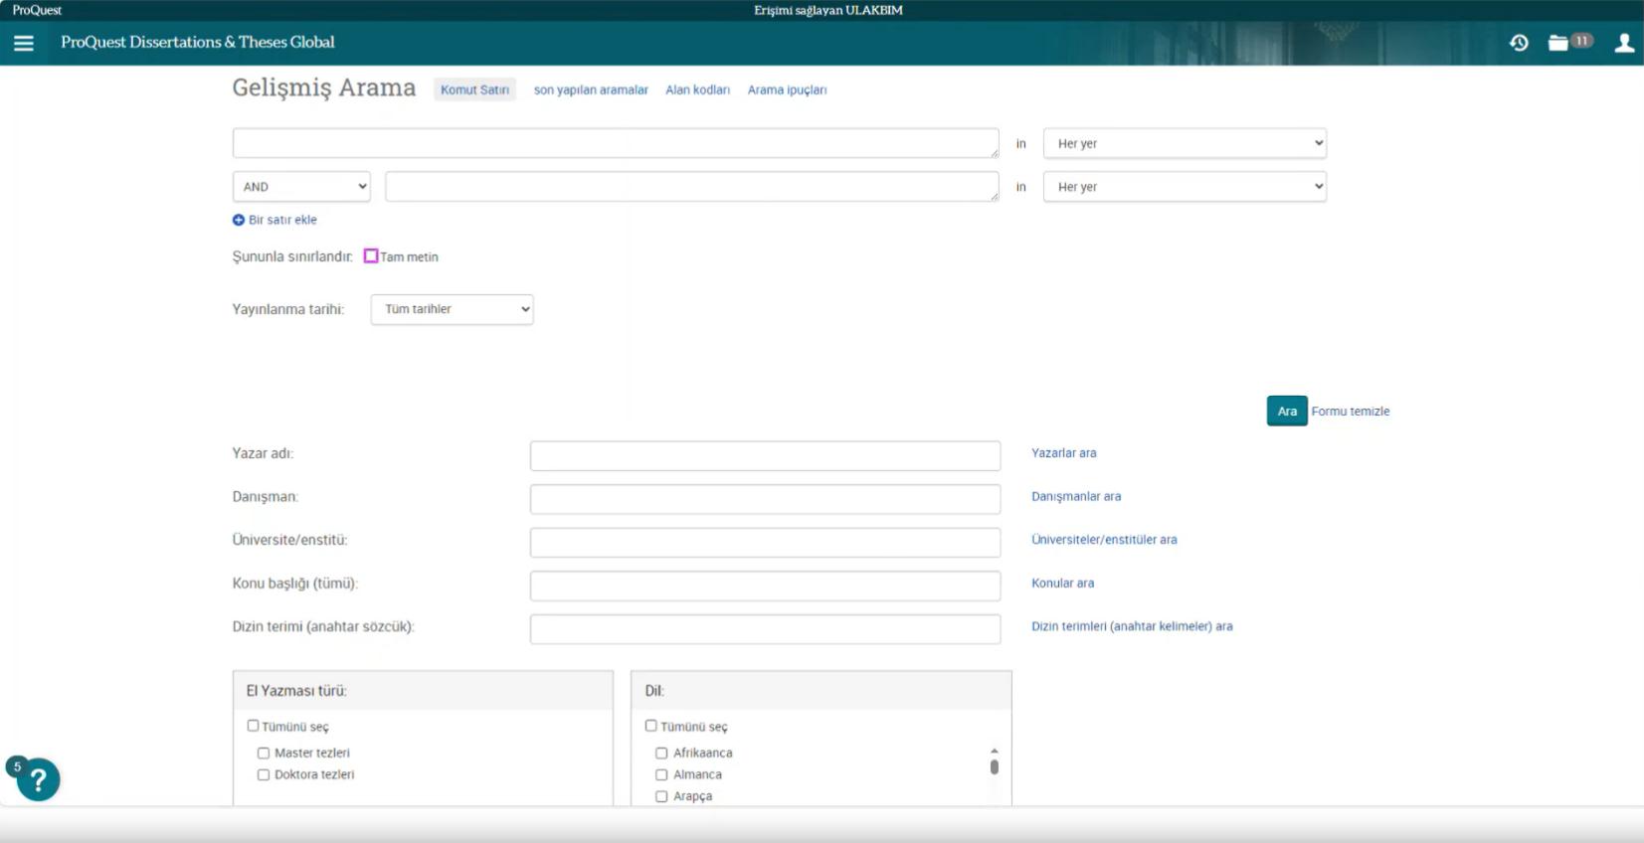The image size is (1644, 843).
Task: Open the user account profile icon
Action: pos(1624,43)
